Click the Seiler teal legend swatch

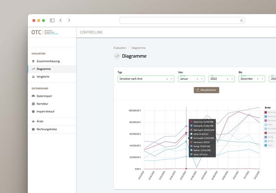point(266,145)
